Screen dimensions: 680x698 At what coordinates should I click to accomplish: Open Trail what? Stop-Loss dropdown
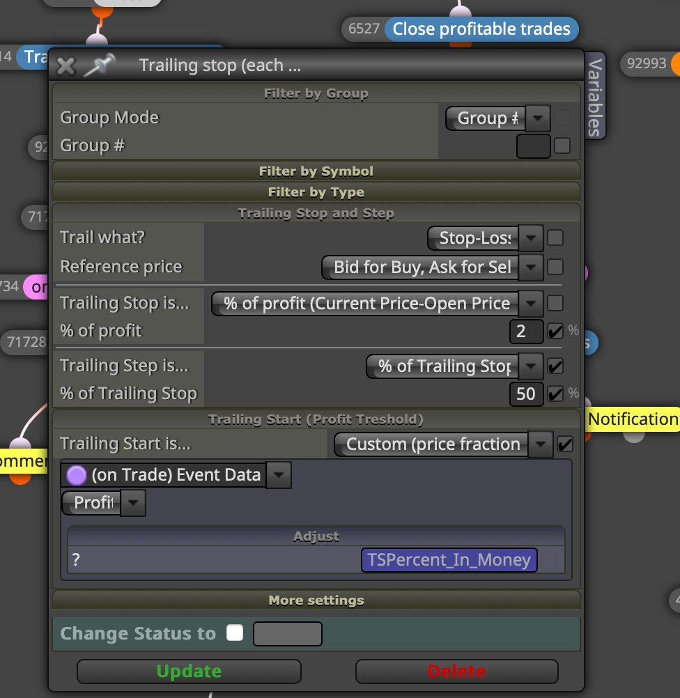486,238
